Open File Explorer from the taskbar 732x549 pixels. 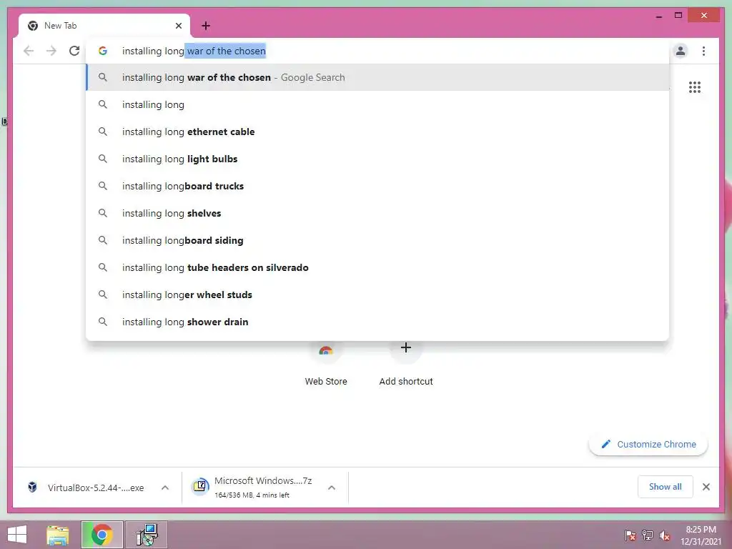[58, 535]
